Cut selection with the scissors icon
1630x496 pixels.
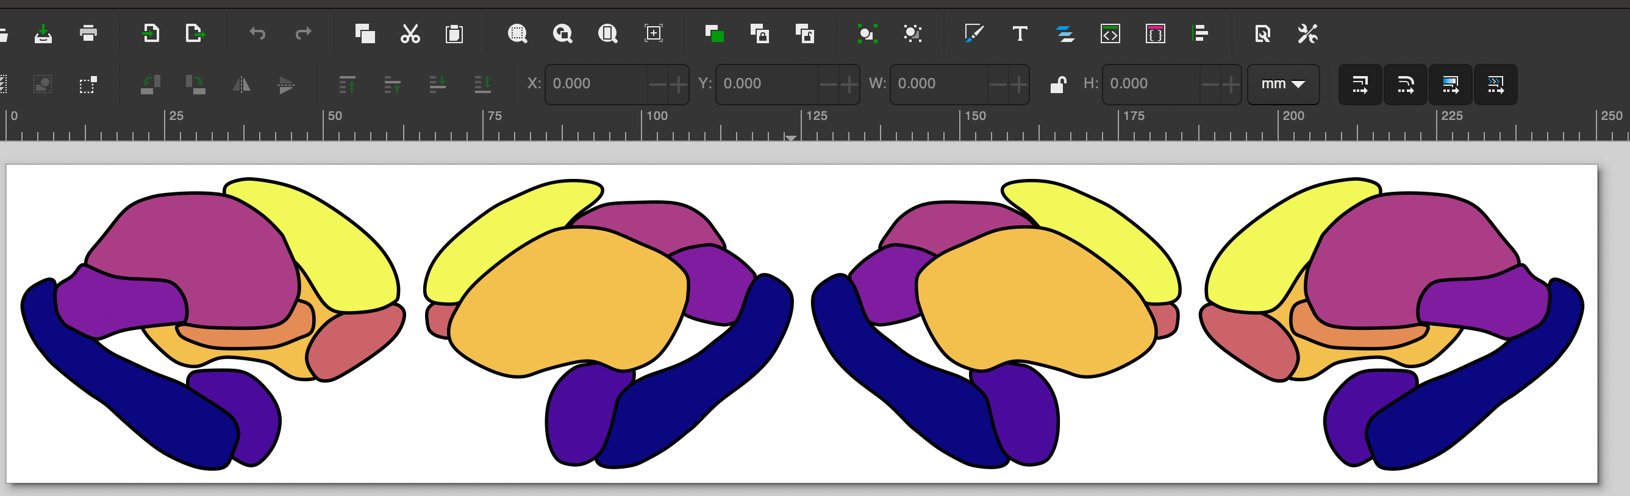coord(410,33)
